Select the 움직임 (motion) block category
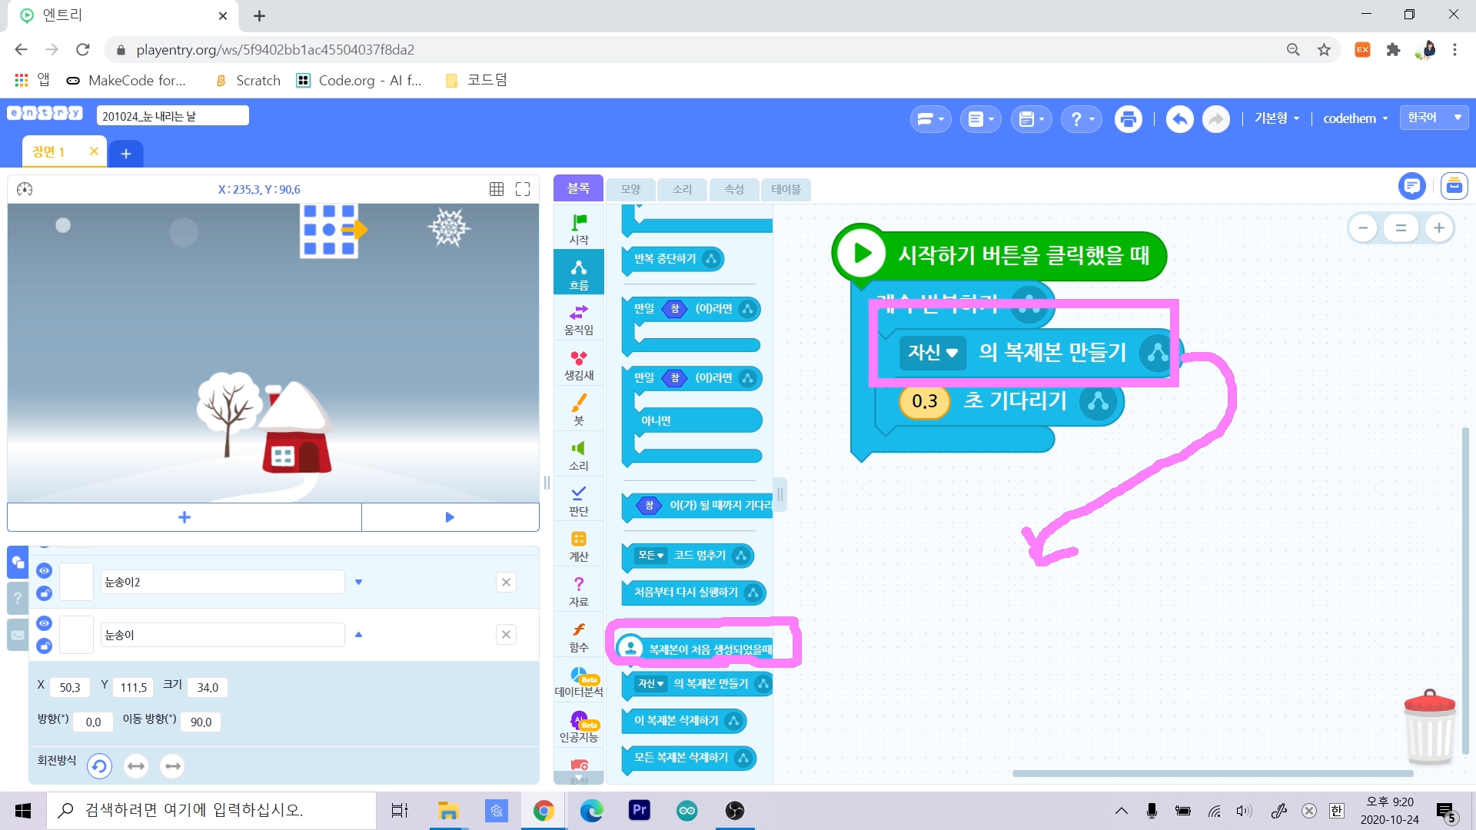Image resolution: width=1476 pixels, height=830 pixels. [578, 318]
